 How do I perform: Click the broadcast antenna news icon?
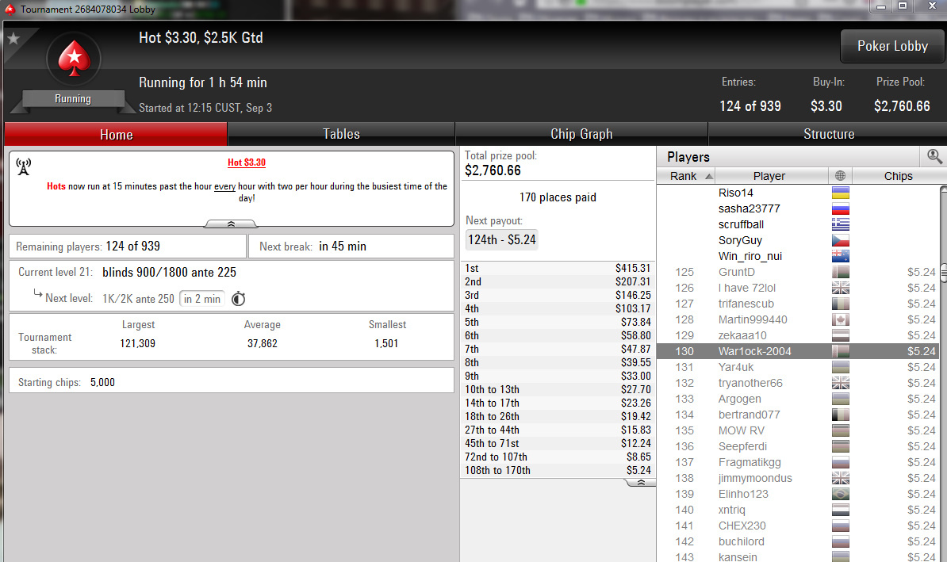pyautogui.click(x=24, y=166)
